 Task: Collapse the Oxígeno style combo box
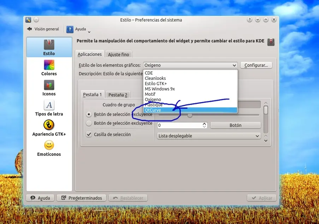click(x=190, y=65)
